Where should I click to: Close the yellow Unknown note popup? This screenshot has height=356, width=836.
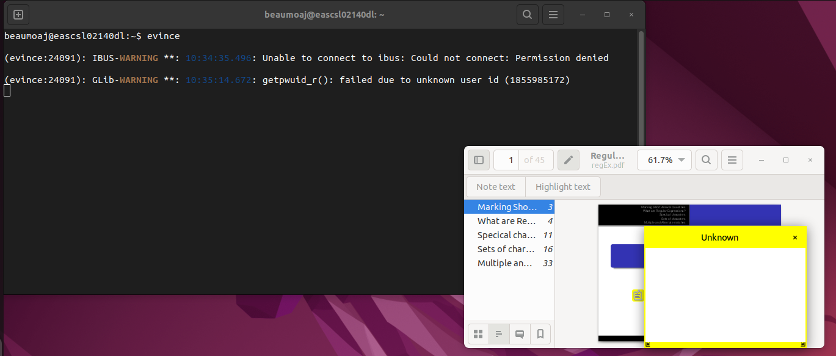click(x=795, y=238)
